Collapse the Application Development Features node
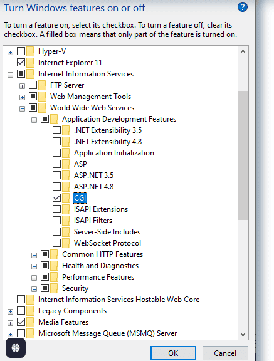This screenshot has width=274, height=361. pyautogui.click(x=34, y=120)
